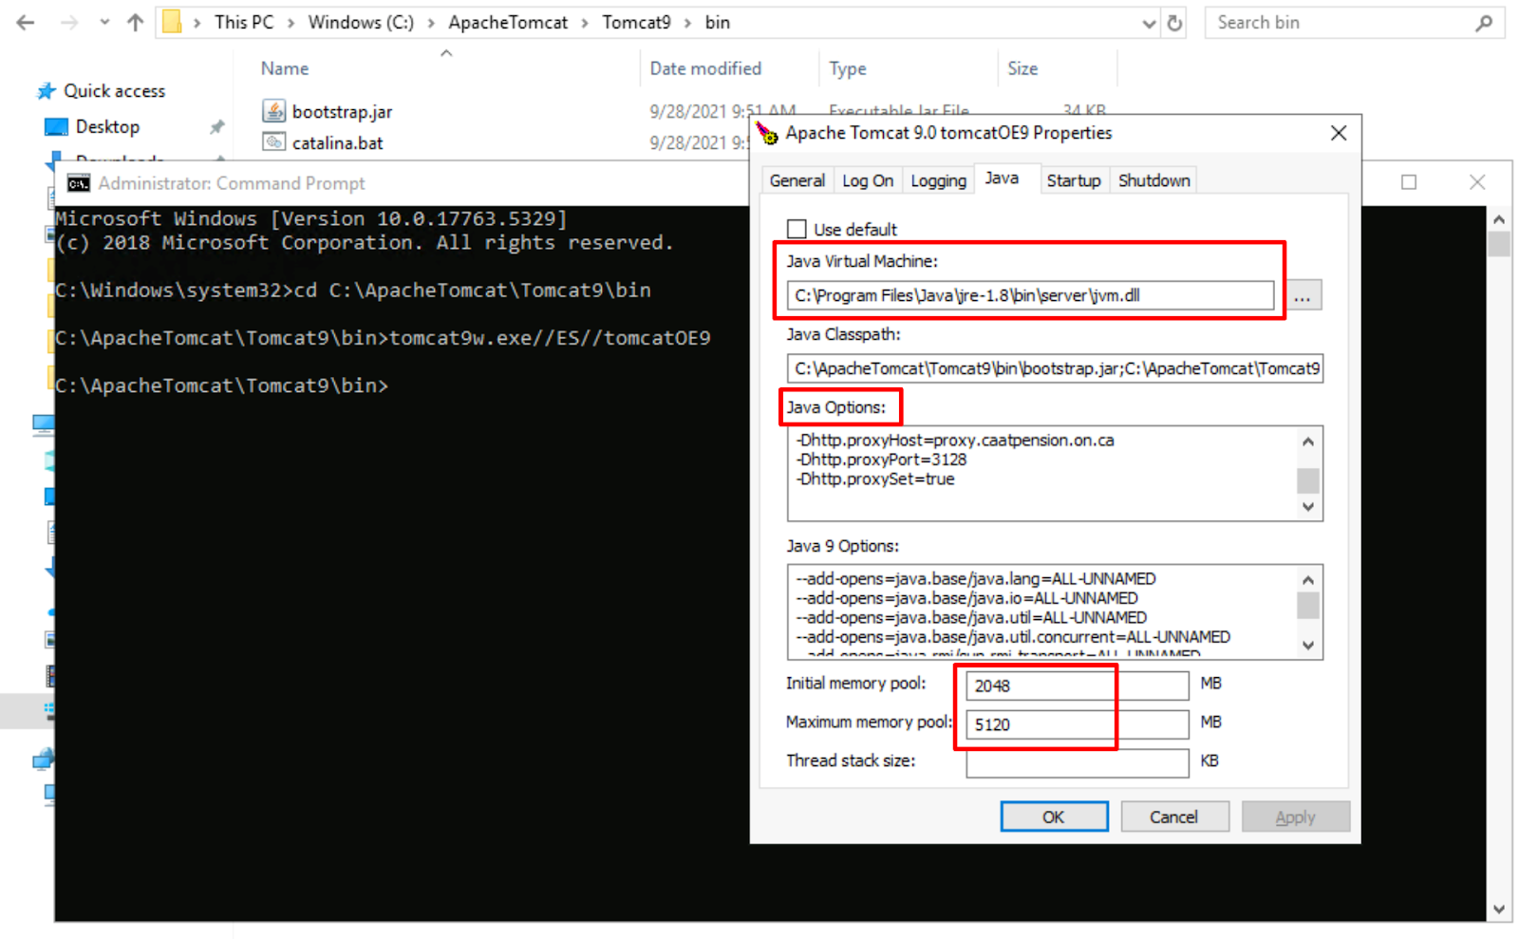Sort files by Date modified column
The width and height of the screenshot is (1519, 939).
(x=705, y=68)
